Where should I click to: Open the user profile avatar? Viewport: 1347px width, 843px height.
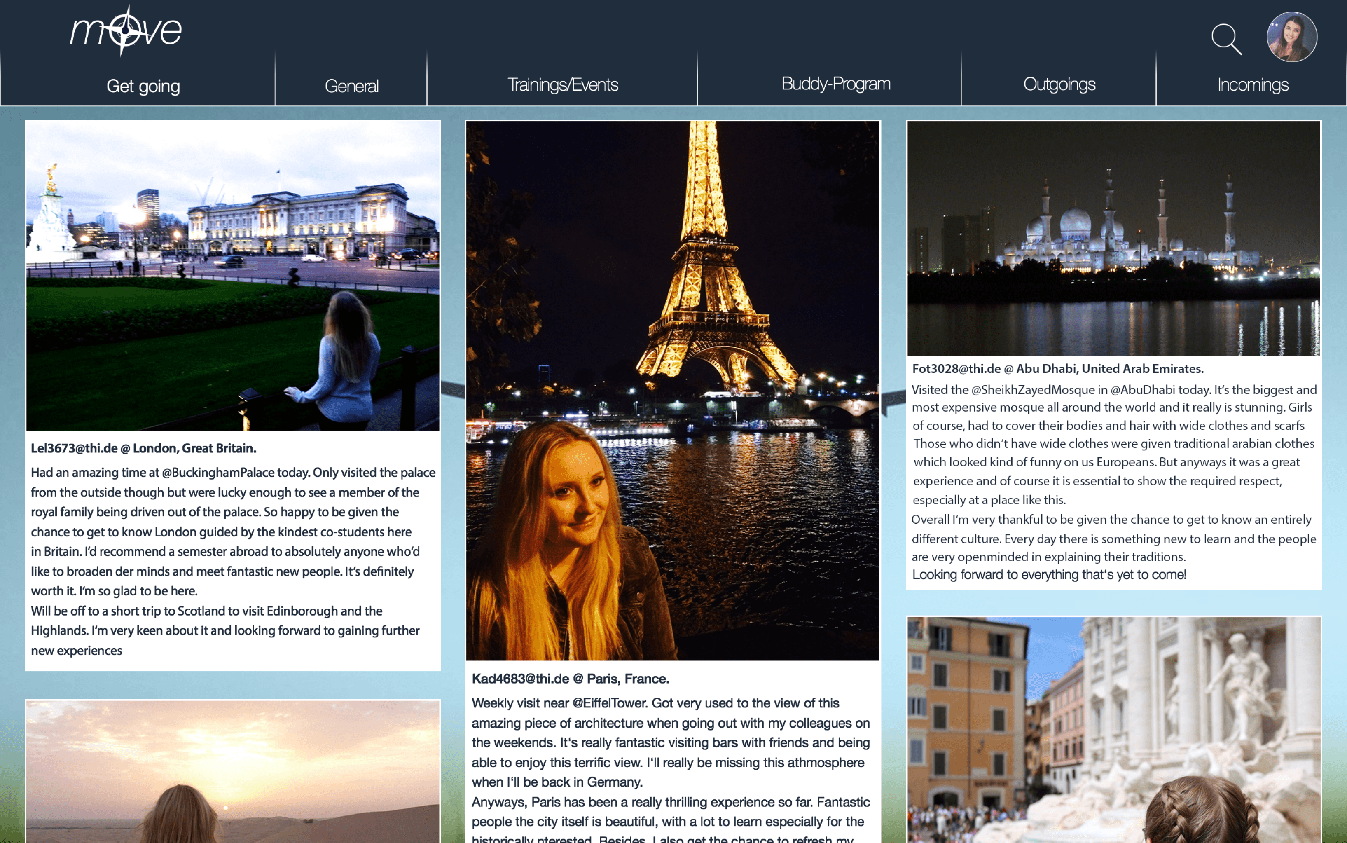coord(1291,37)
